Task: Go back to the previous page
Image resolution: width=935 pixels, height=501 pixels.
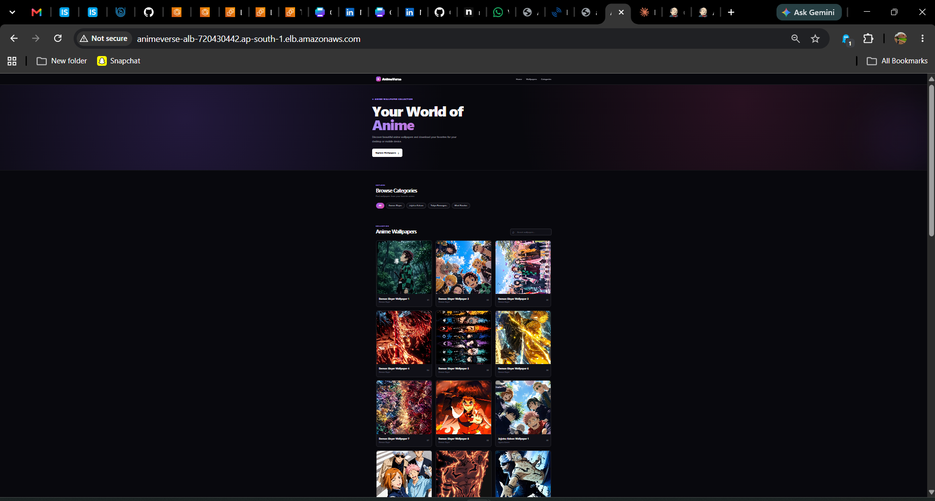Action: click(x=14, y=39)
